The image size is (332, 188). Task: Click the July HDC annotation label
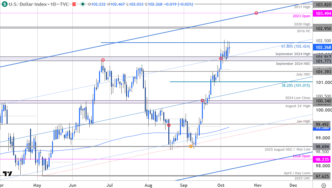click(303, 74)
